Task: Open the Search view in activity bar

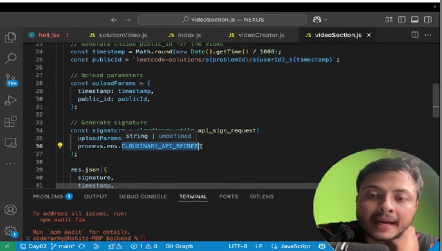Action: [10, 59]
